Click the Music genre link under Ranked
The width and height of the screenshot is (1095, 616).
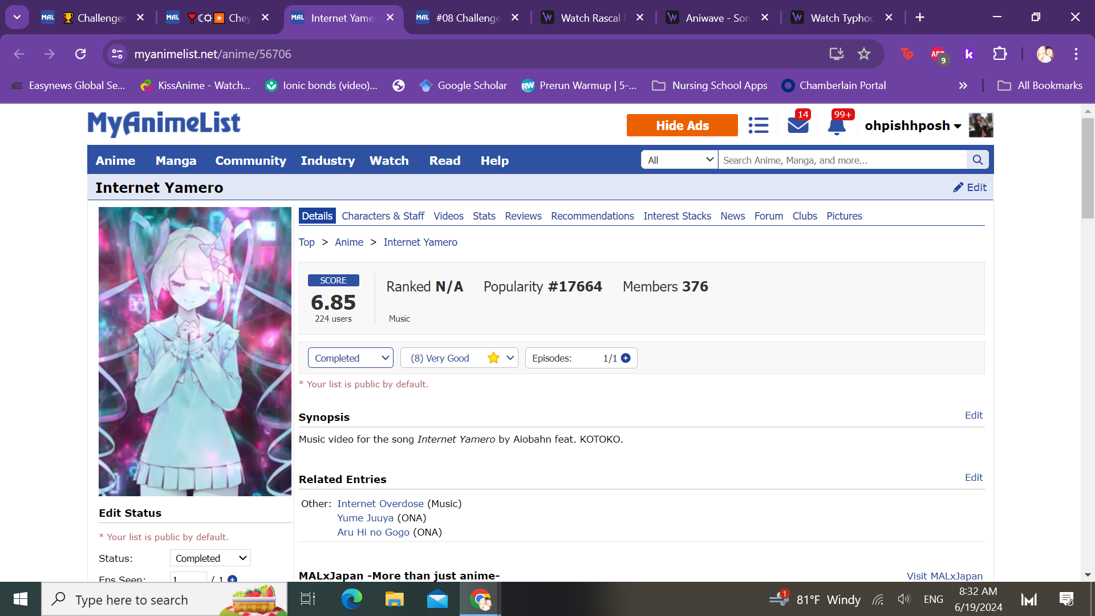point(399,319)
